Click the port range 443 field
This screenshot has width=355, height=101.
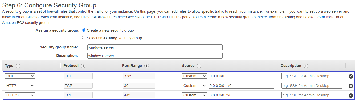click(x=139, y=95)
